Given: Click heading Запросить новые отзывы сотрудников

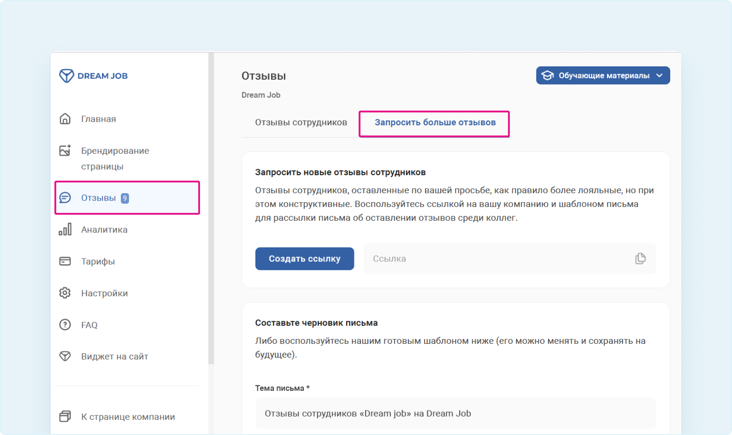Looking at the screenshot, I should pyautogui.click(x=340, y=172).
